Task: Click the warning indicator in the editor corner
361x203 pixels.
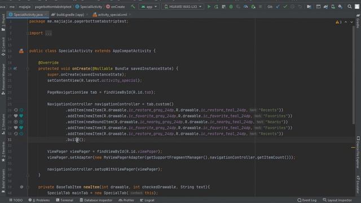Action: point(338,22)
